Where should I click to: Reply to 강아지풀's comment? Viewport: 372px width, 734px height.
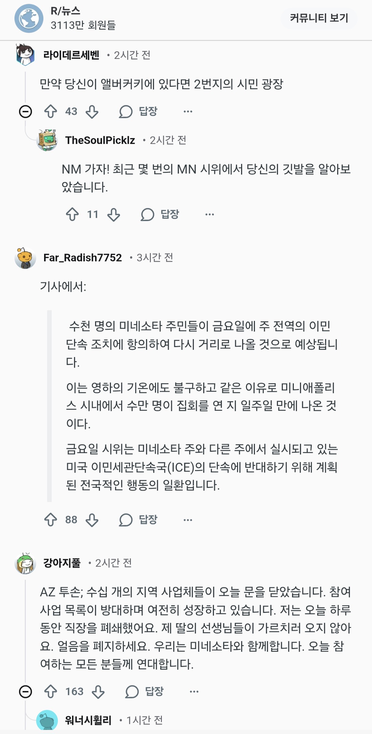pyautogui.click(x=144, y=692)
